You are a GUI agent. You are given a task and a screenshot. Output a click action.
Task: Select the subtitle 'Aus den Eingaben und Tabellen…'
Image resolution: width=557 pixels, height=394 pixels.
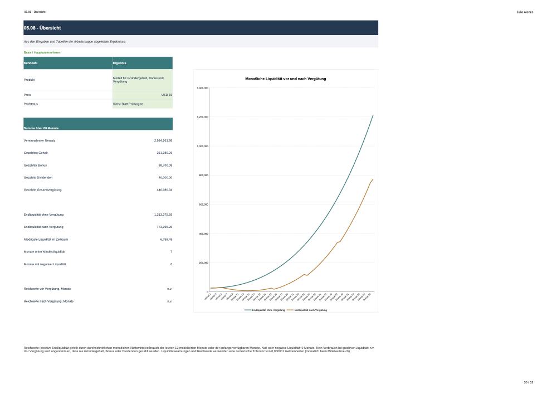click(75, 42)
